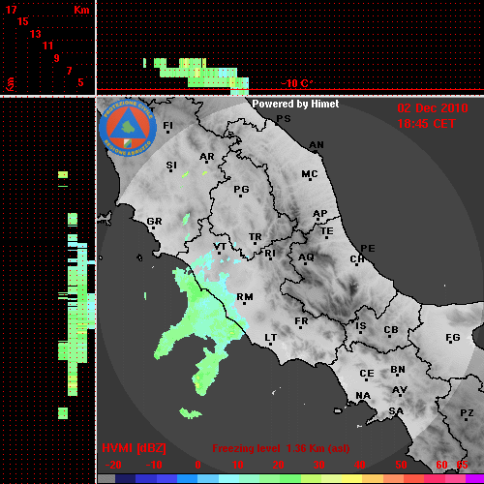484x484 pixels.
Task: Click the 02 Dec 2010 date label
Action: click(433, 108)
